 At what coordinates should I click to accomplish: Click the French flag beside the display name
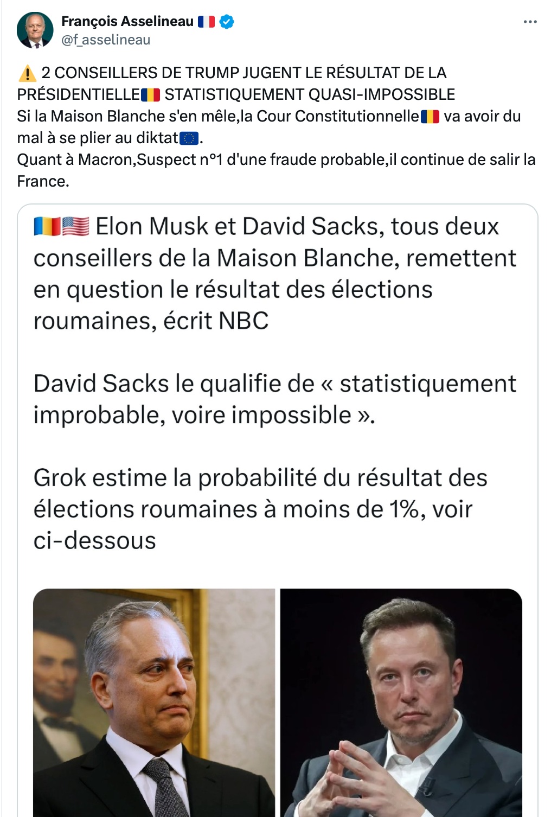click(x=206, y=22)
